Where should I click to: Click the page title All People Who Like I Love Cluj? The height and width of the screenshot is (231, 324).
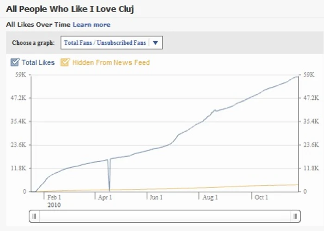click(70, 9)
